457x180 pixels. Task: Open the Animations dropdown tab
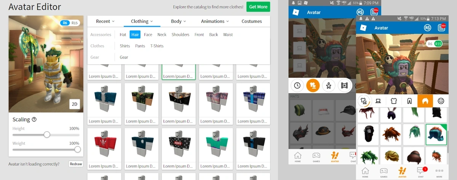[215, 21]
